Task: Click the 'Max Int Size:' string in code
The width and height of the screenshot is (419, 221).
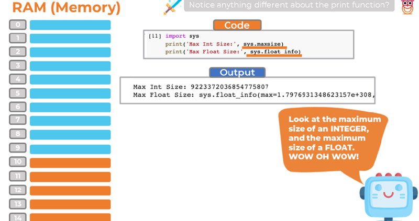Action: [212, 44]
